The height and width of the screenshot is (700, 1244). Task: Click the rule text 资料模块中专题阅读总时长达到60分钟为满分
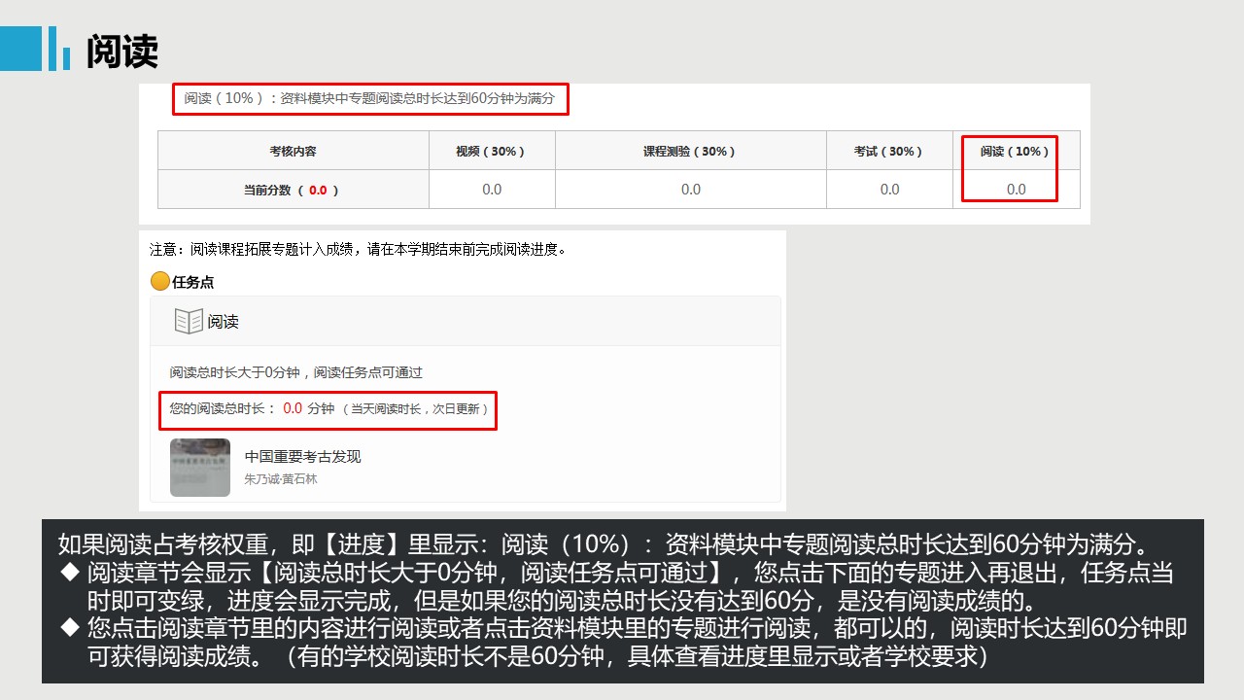click(x=417, y=98)
